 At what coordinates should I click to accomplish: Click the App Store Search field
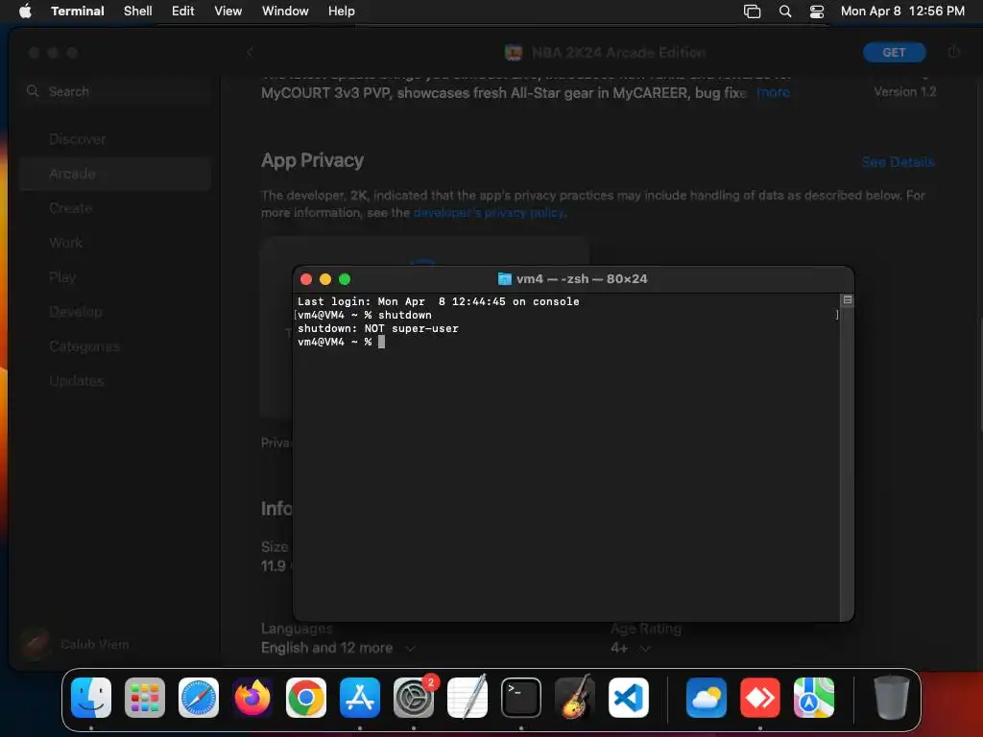click(116, 91)
